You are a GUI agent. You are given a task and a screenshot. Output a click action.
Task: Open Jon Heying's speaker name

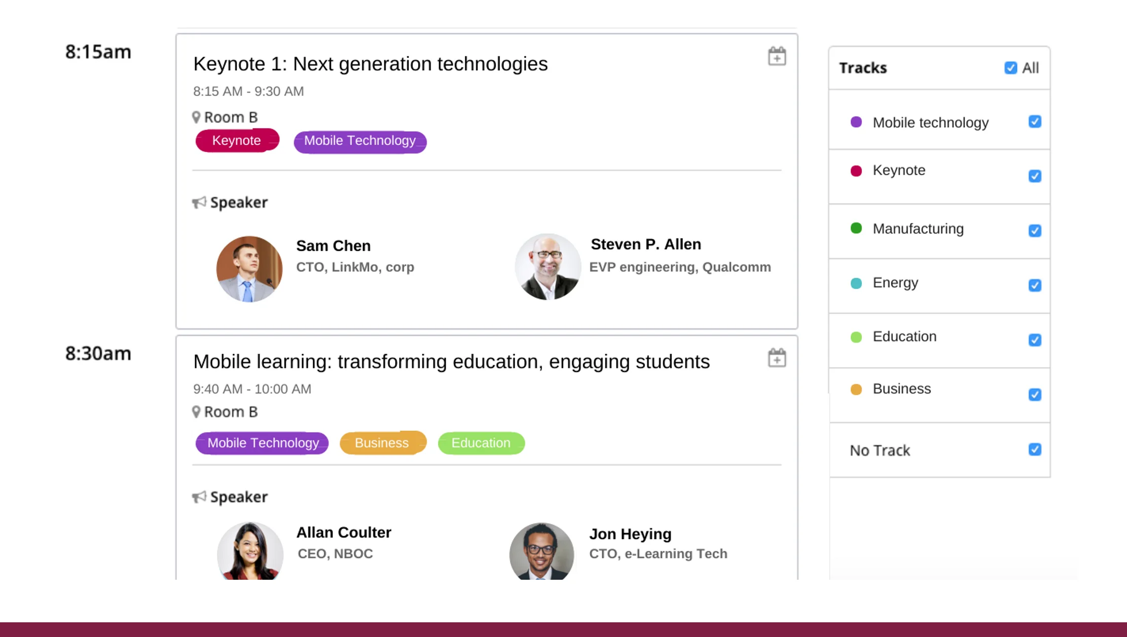pyautogui.click(x=630, y=534)
